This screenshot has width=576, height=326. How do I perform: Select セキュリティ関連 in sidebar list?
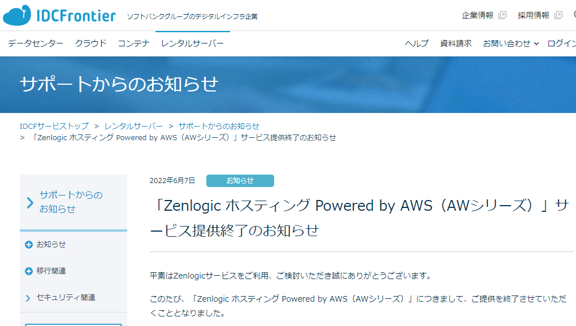pyautogui.click(x=66, y=297)
